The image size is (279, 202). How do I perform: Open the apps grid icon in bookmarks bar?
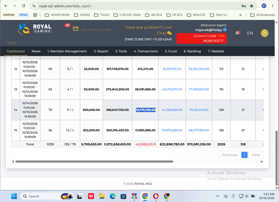click(35, 15)
